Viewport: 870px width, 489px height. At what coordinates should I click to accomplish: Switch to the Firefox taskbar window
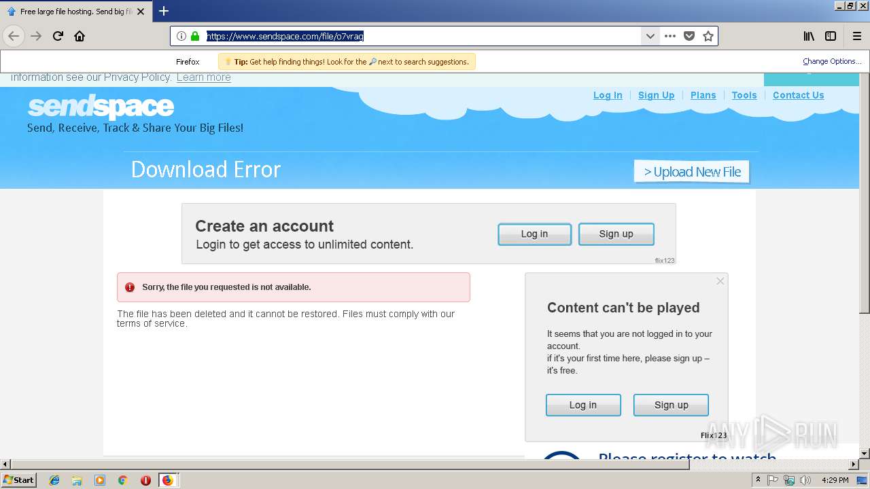point(168,480)
